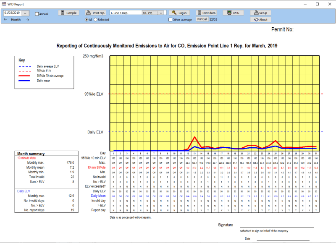This screenshot has height=243, width=336.
Task: Click the 1. Line 1 Rep. field
Action: click(x=125, y=13)
